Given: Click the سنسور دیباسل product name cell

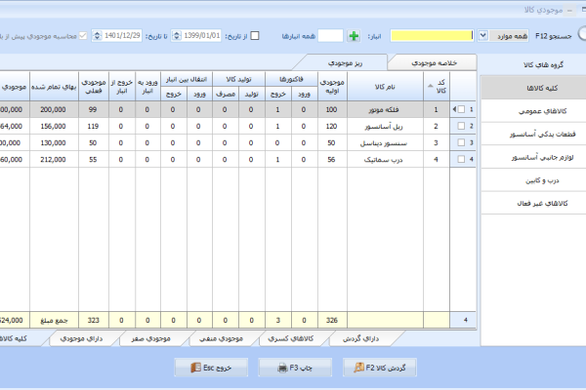Looking at the screenshot, I should coord(386,142).
